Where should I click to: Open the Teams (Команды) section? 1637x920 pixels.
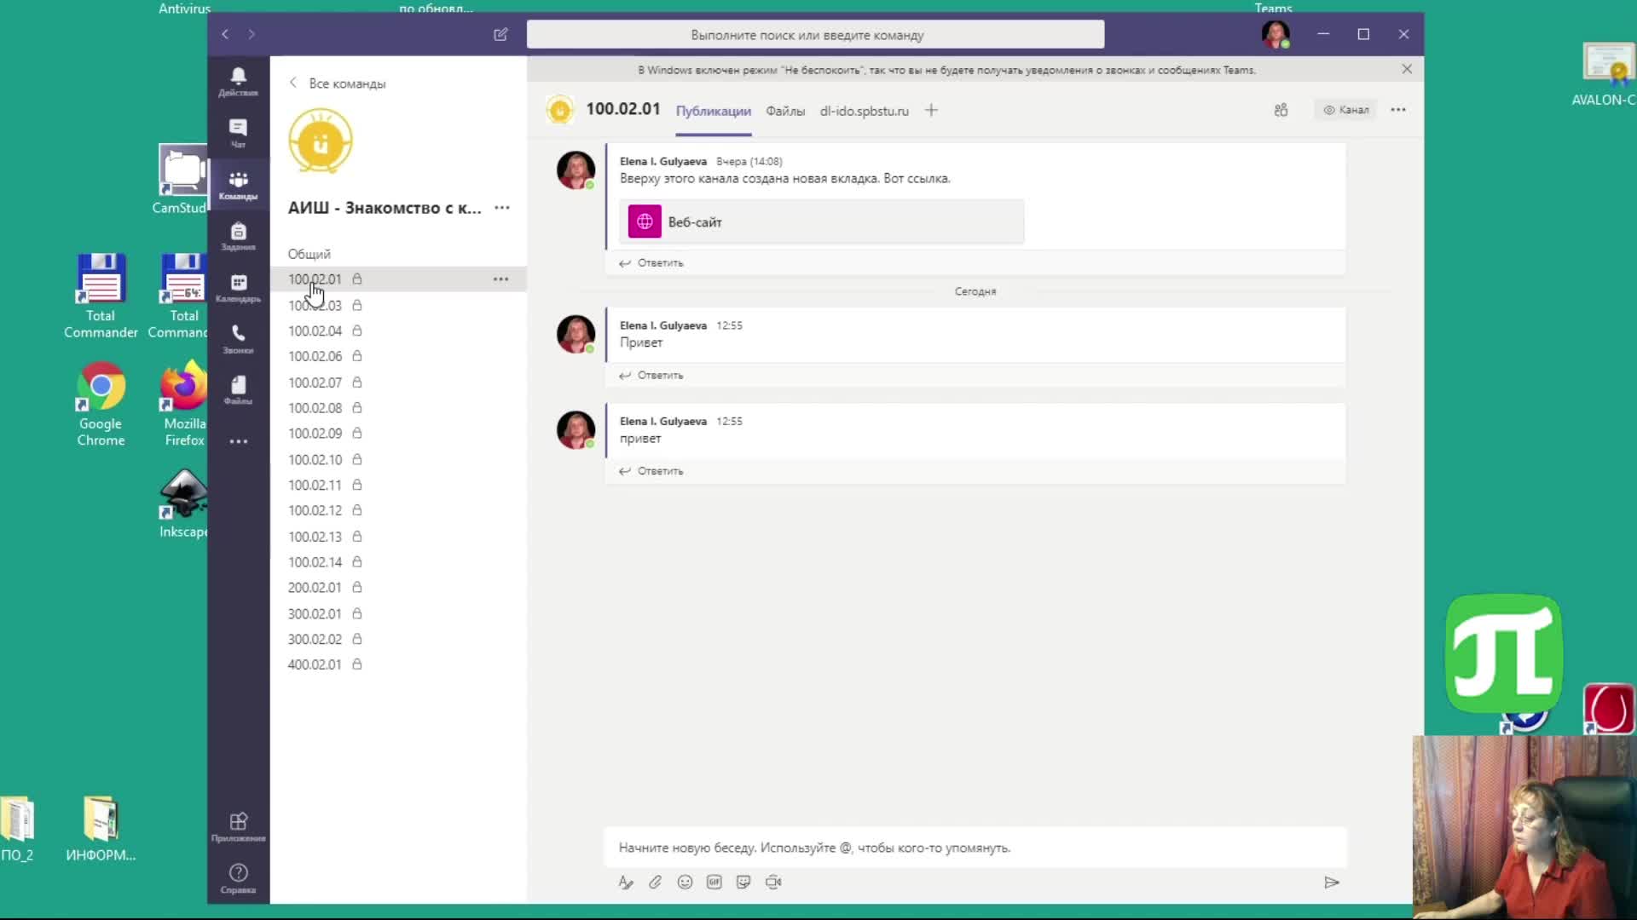pyautogui.click(x=238, y=185)
